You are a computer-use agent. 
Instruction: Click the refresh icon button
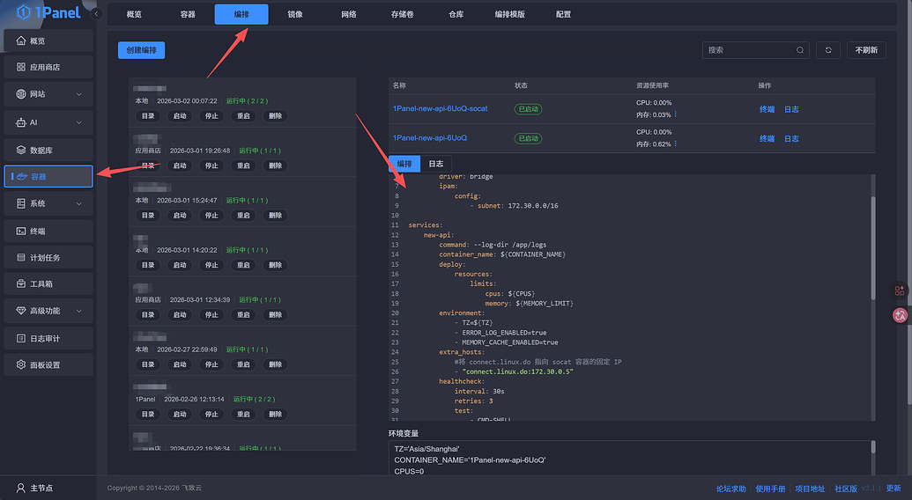(828, 50)
